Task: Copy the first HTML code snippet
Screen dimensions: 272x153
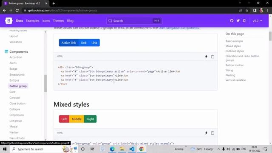Action: (x=212, y=57)
